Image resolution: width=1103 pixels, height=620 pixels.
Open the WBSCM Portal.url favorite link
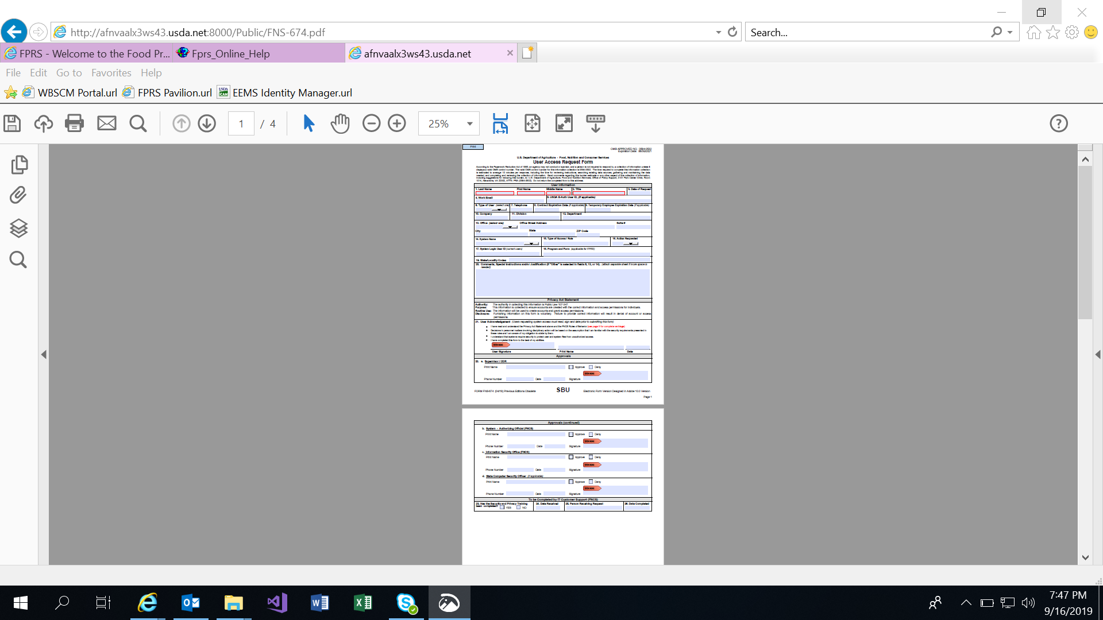[x=77, y=93]
